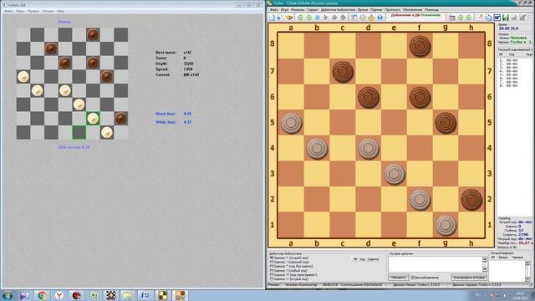This screenshot has width=535, height=301.
Task: Click the new game icon in Tosha toolbar
Action: pos(272,18)
